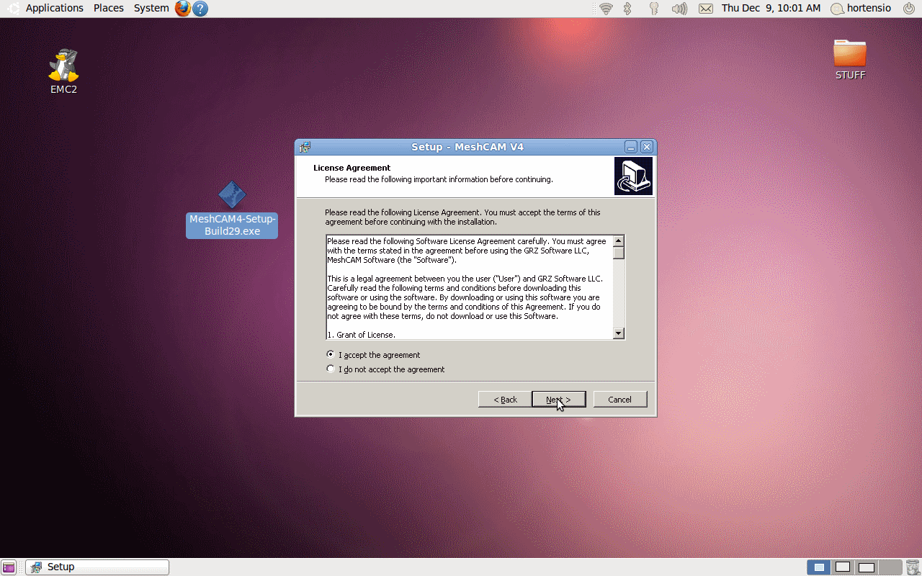The width and height of the screenshot is (922, 576).
Task: Open the mail envelope indicator
Action: click(706, 9)
